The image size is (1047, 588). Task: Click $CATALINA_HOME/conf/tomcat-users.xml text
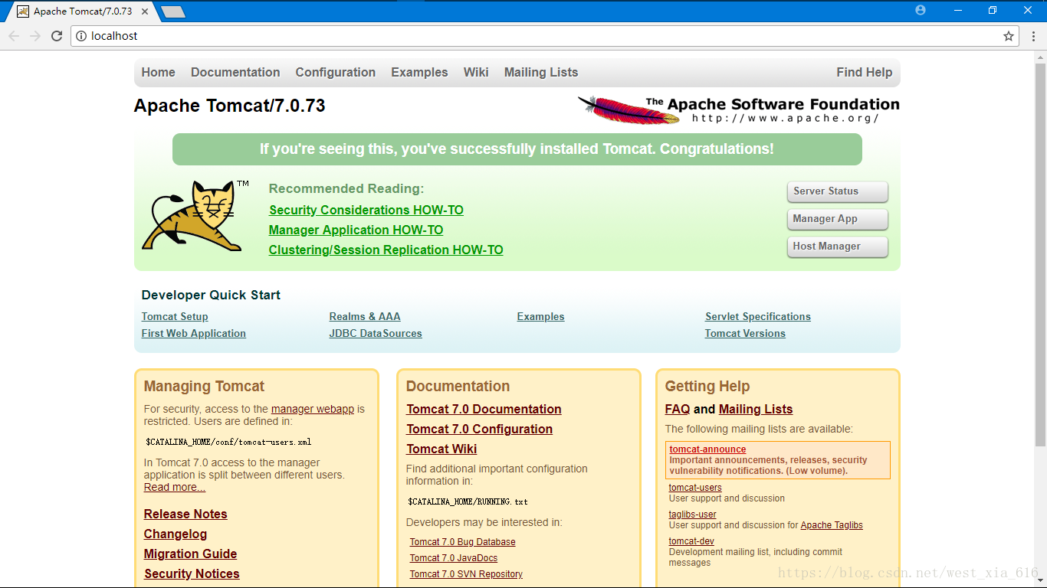(x=228, y=442)
